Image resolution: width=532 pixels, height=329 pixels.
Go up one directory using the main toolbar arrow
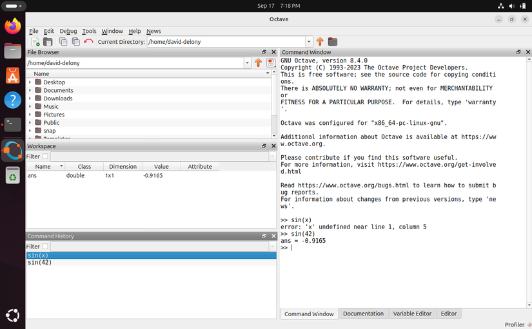(x=320, y=42)
